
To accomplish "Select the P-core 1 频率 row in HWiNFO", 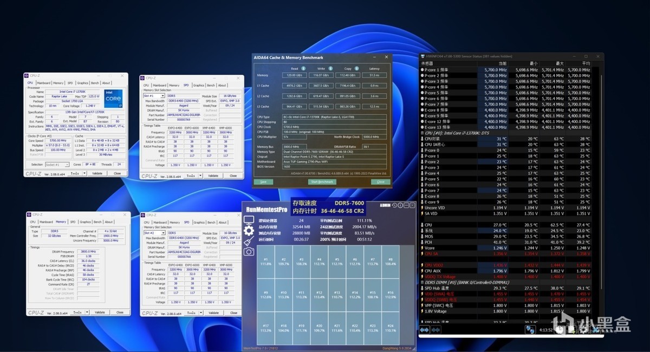I will click(506, 70).
